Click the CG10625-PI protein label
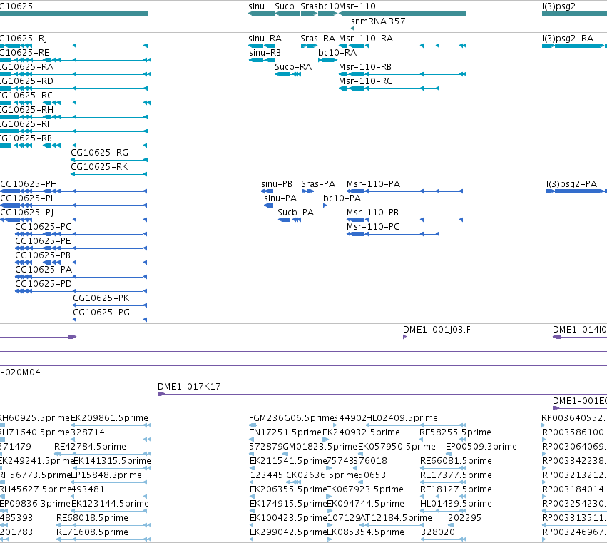607x543 pixels. pyautogui.click(x=26, y=198)
